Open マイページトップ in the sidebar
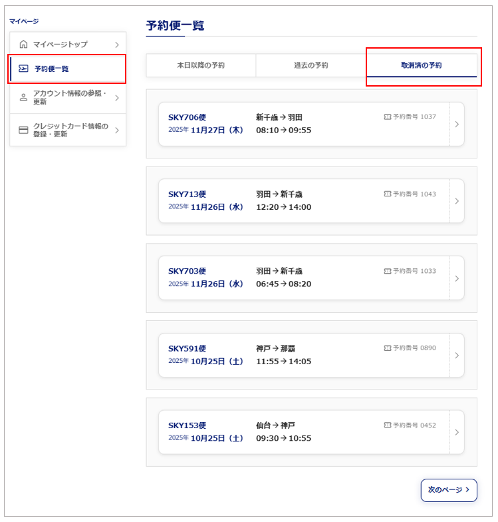Screen dimensions: 498x522 coord(68,44)
